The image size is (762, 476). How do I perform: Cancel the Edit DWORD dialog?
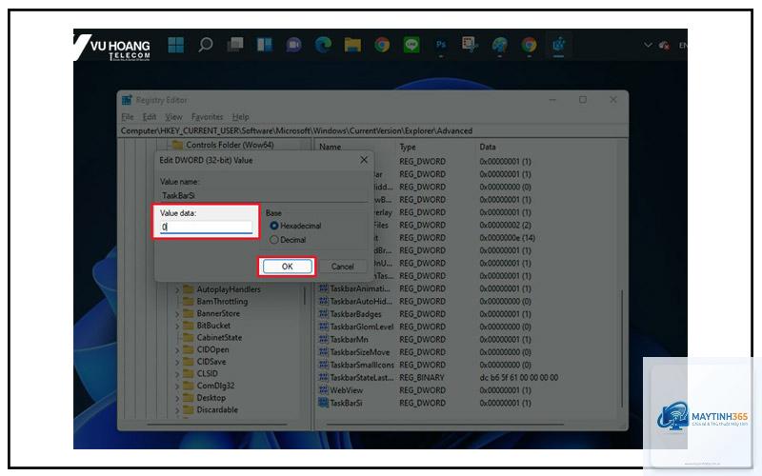pyautogui.click(x=343, y=267)
